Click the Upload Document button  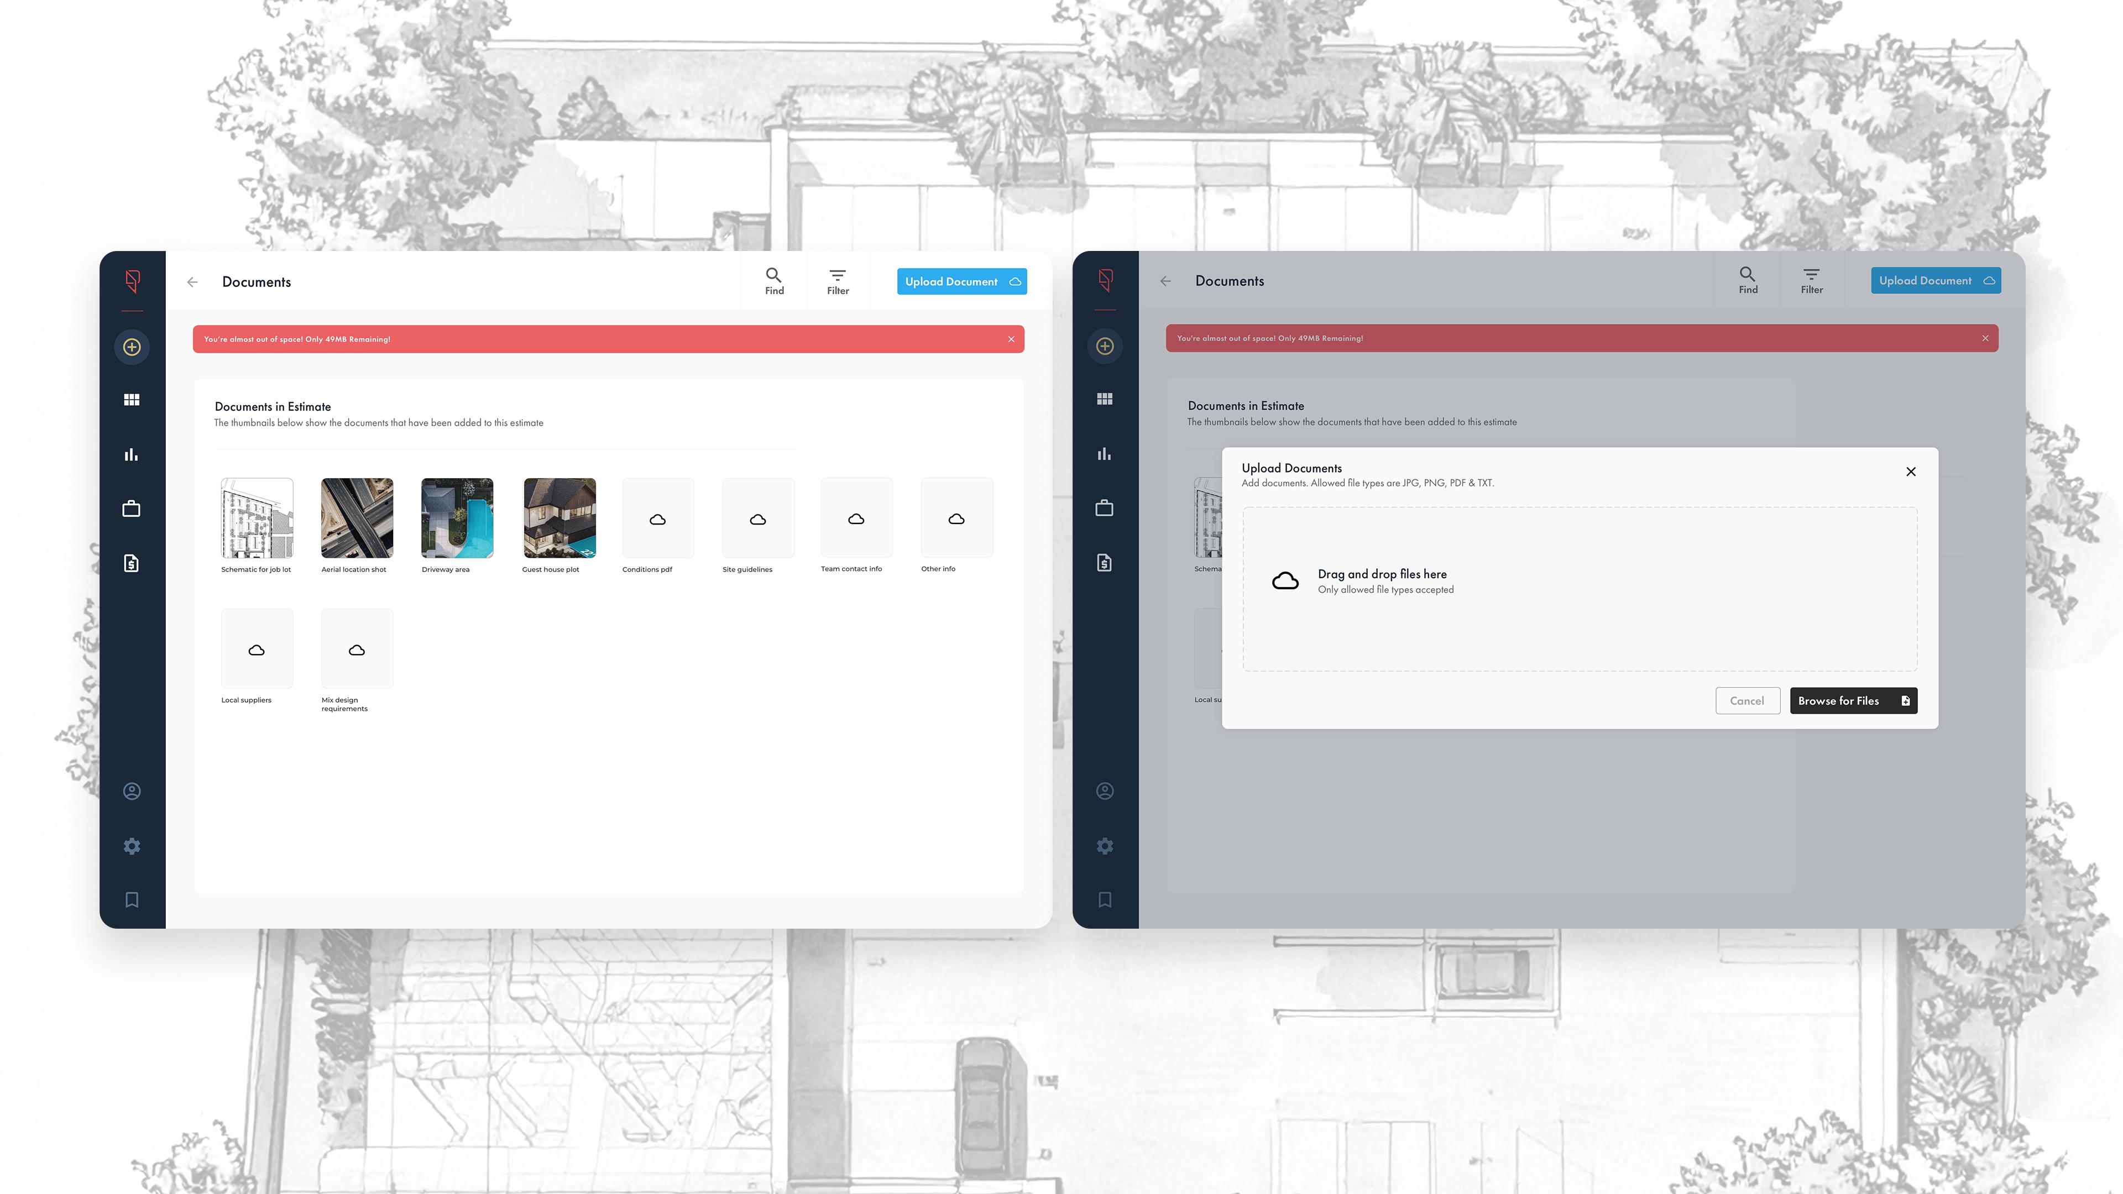(x=961, y=281)
